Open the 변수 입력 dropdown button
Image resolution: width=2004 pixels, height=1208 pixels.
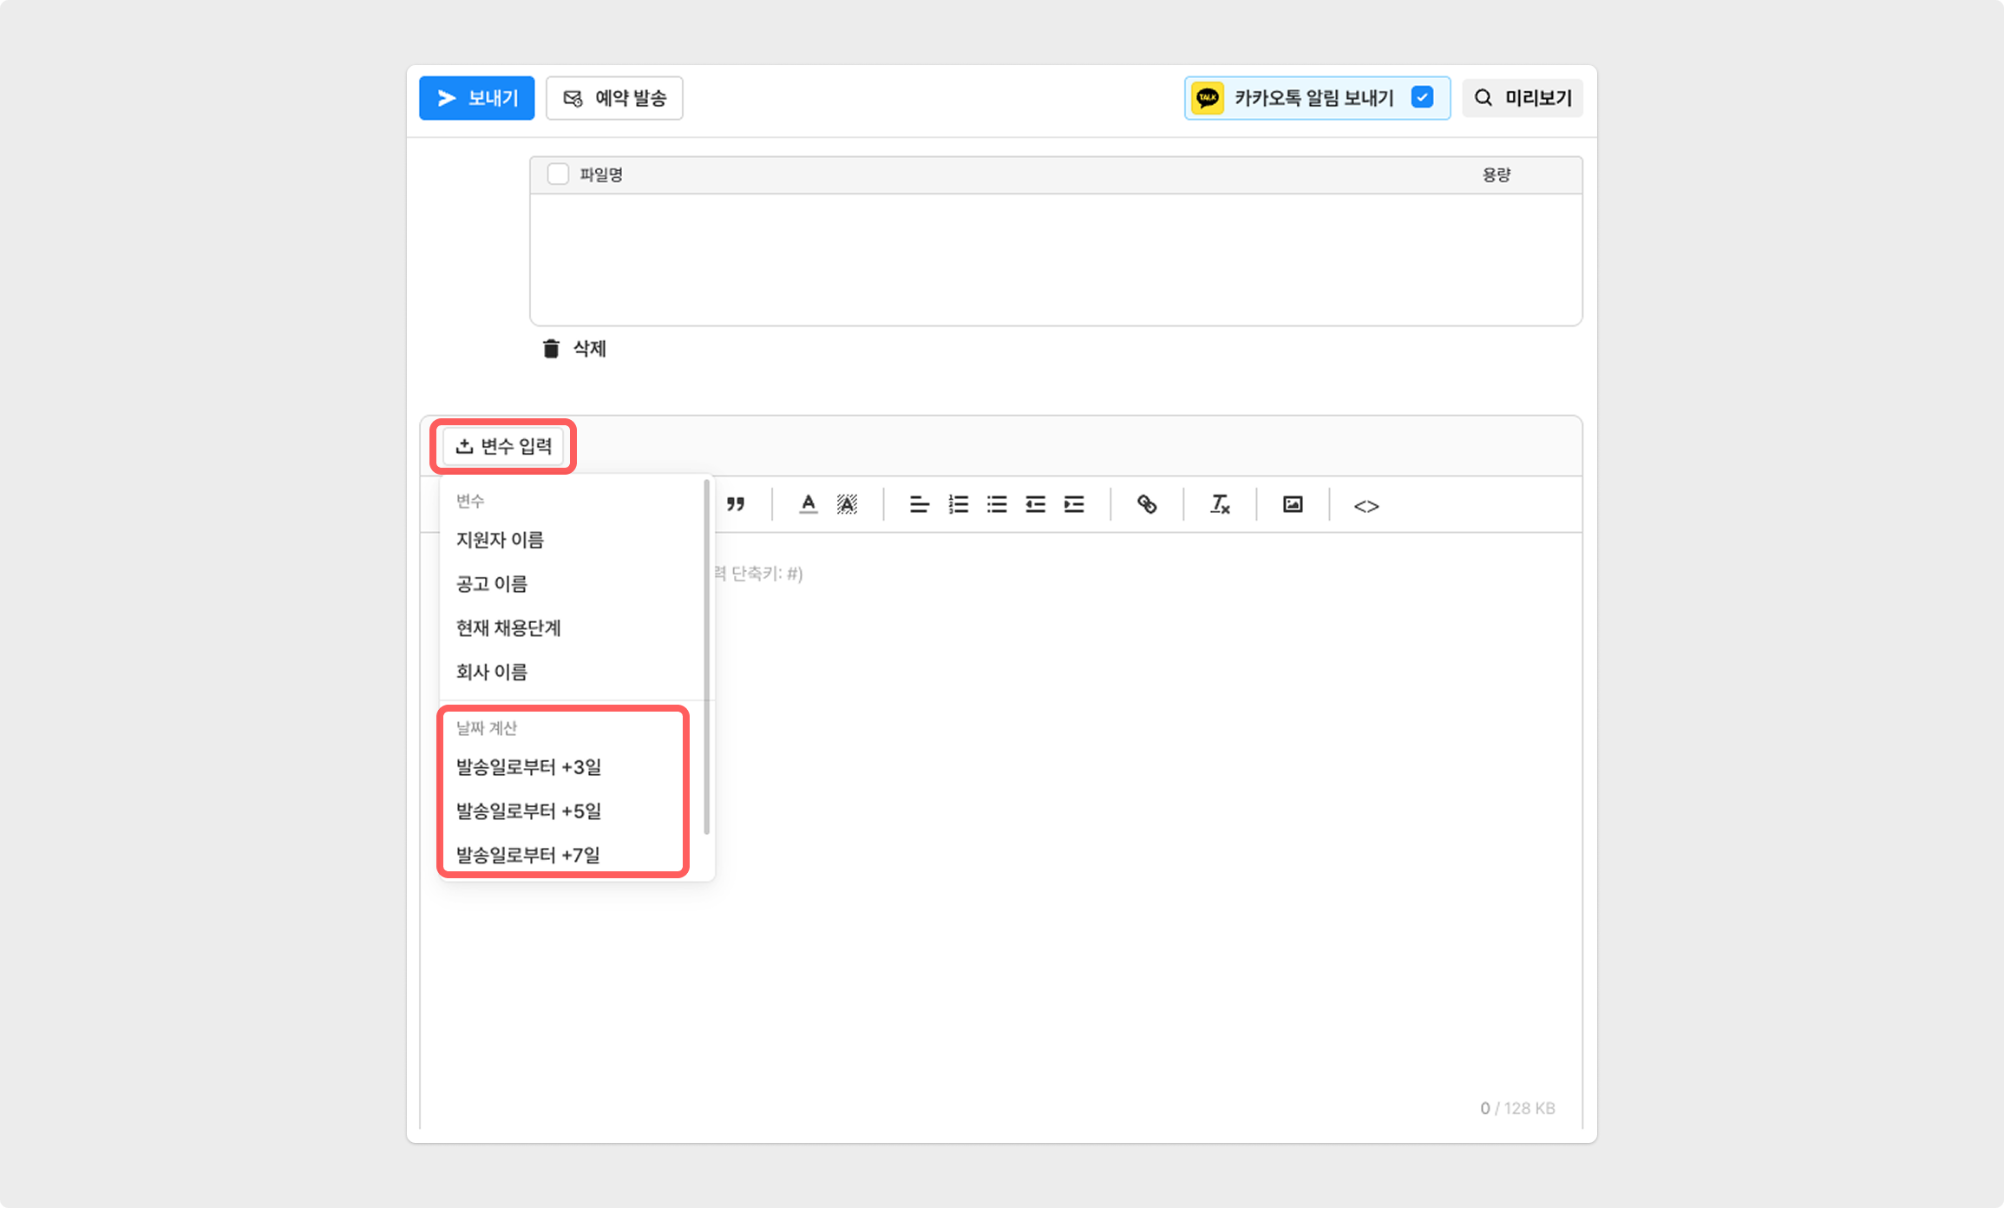point(503,446)
